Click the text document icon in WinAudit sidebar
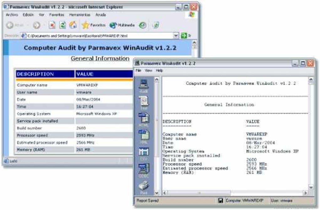Screen dimensions: 320x210 pyautogui.click(x=144, y=101)
